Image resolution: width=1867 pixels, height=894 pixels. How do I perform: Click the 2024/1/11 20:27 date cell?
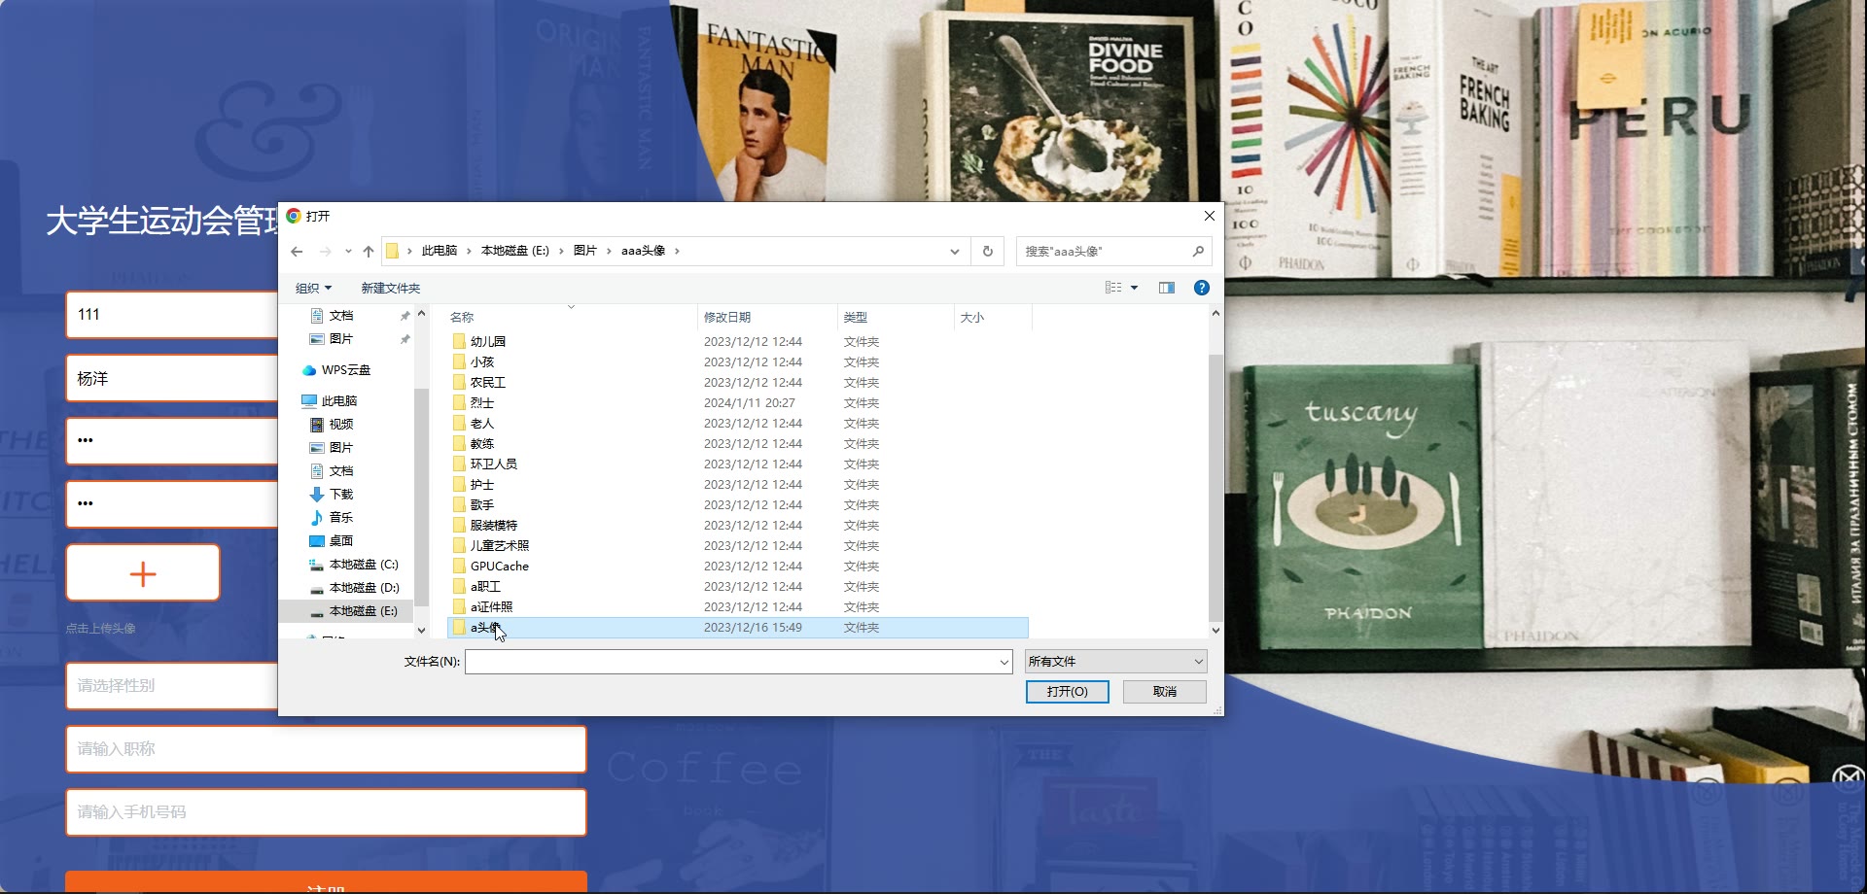tap(750, 402)
